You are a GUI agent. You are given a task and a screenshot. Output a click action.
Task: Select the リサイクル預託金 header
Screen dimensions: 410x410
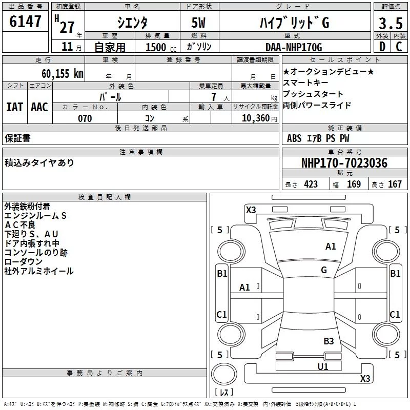pyautogui.click(x=255, y=107)
